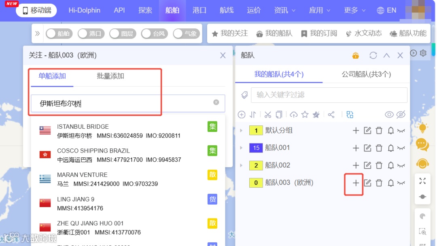437x246 pixels.
Task: Open 我的订阅 subscriptions
Action: [x=319, y=34]
